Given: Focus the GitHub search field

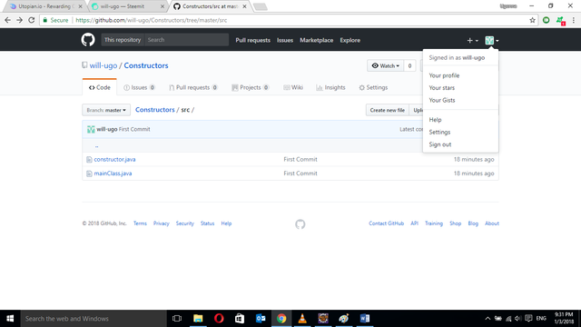Looking at the screenshot, I should [x=186, y=40].
